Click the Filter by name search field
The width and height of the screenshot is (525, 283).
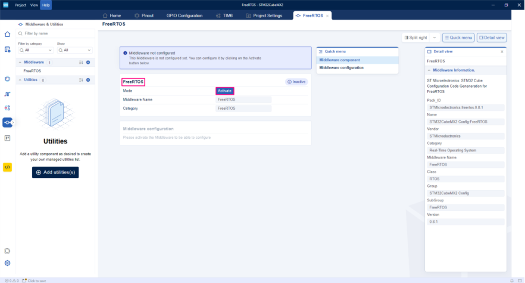[55, 33]
